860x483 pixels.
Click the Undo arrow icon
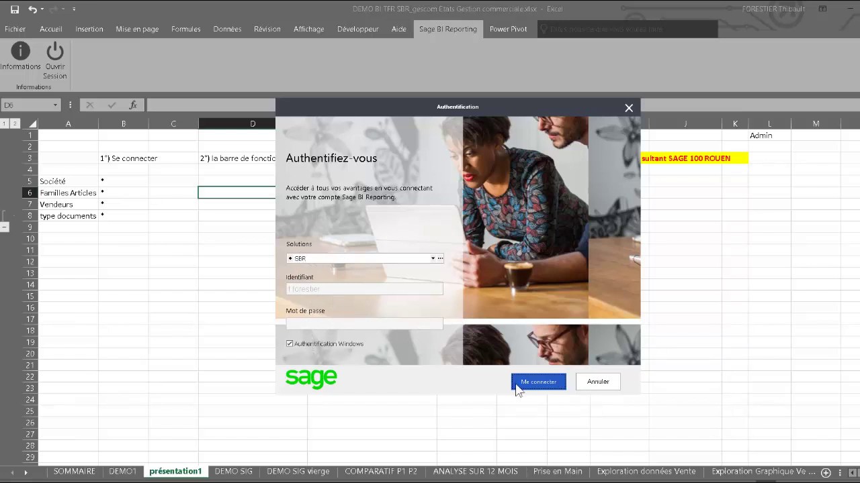point(32,9)
